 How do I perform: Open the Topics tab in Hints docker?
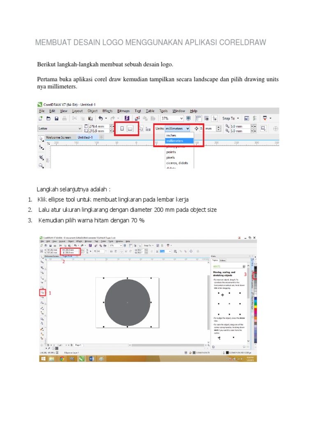coord(215,260)
